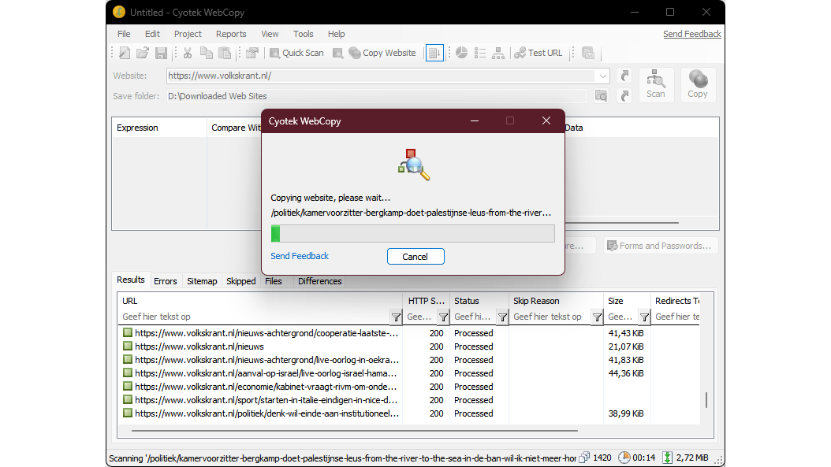This screenshot has width=831, height=467.
Task: Select the volkskrant.nl/nieuws result row
Action: pos(408,347)
